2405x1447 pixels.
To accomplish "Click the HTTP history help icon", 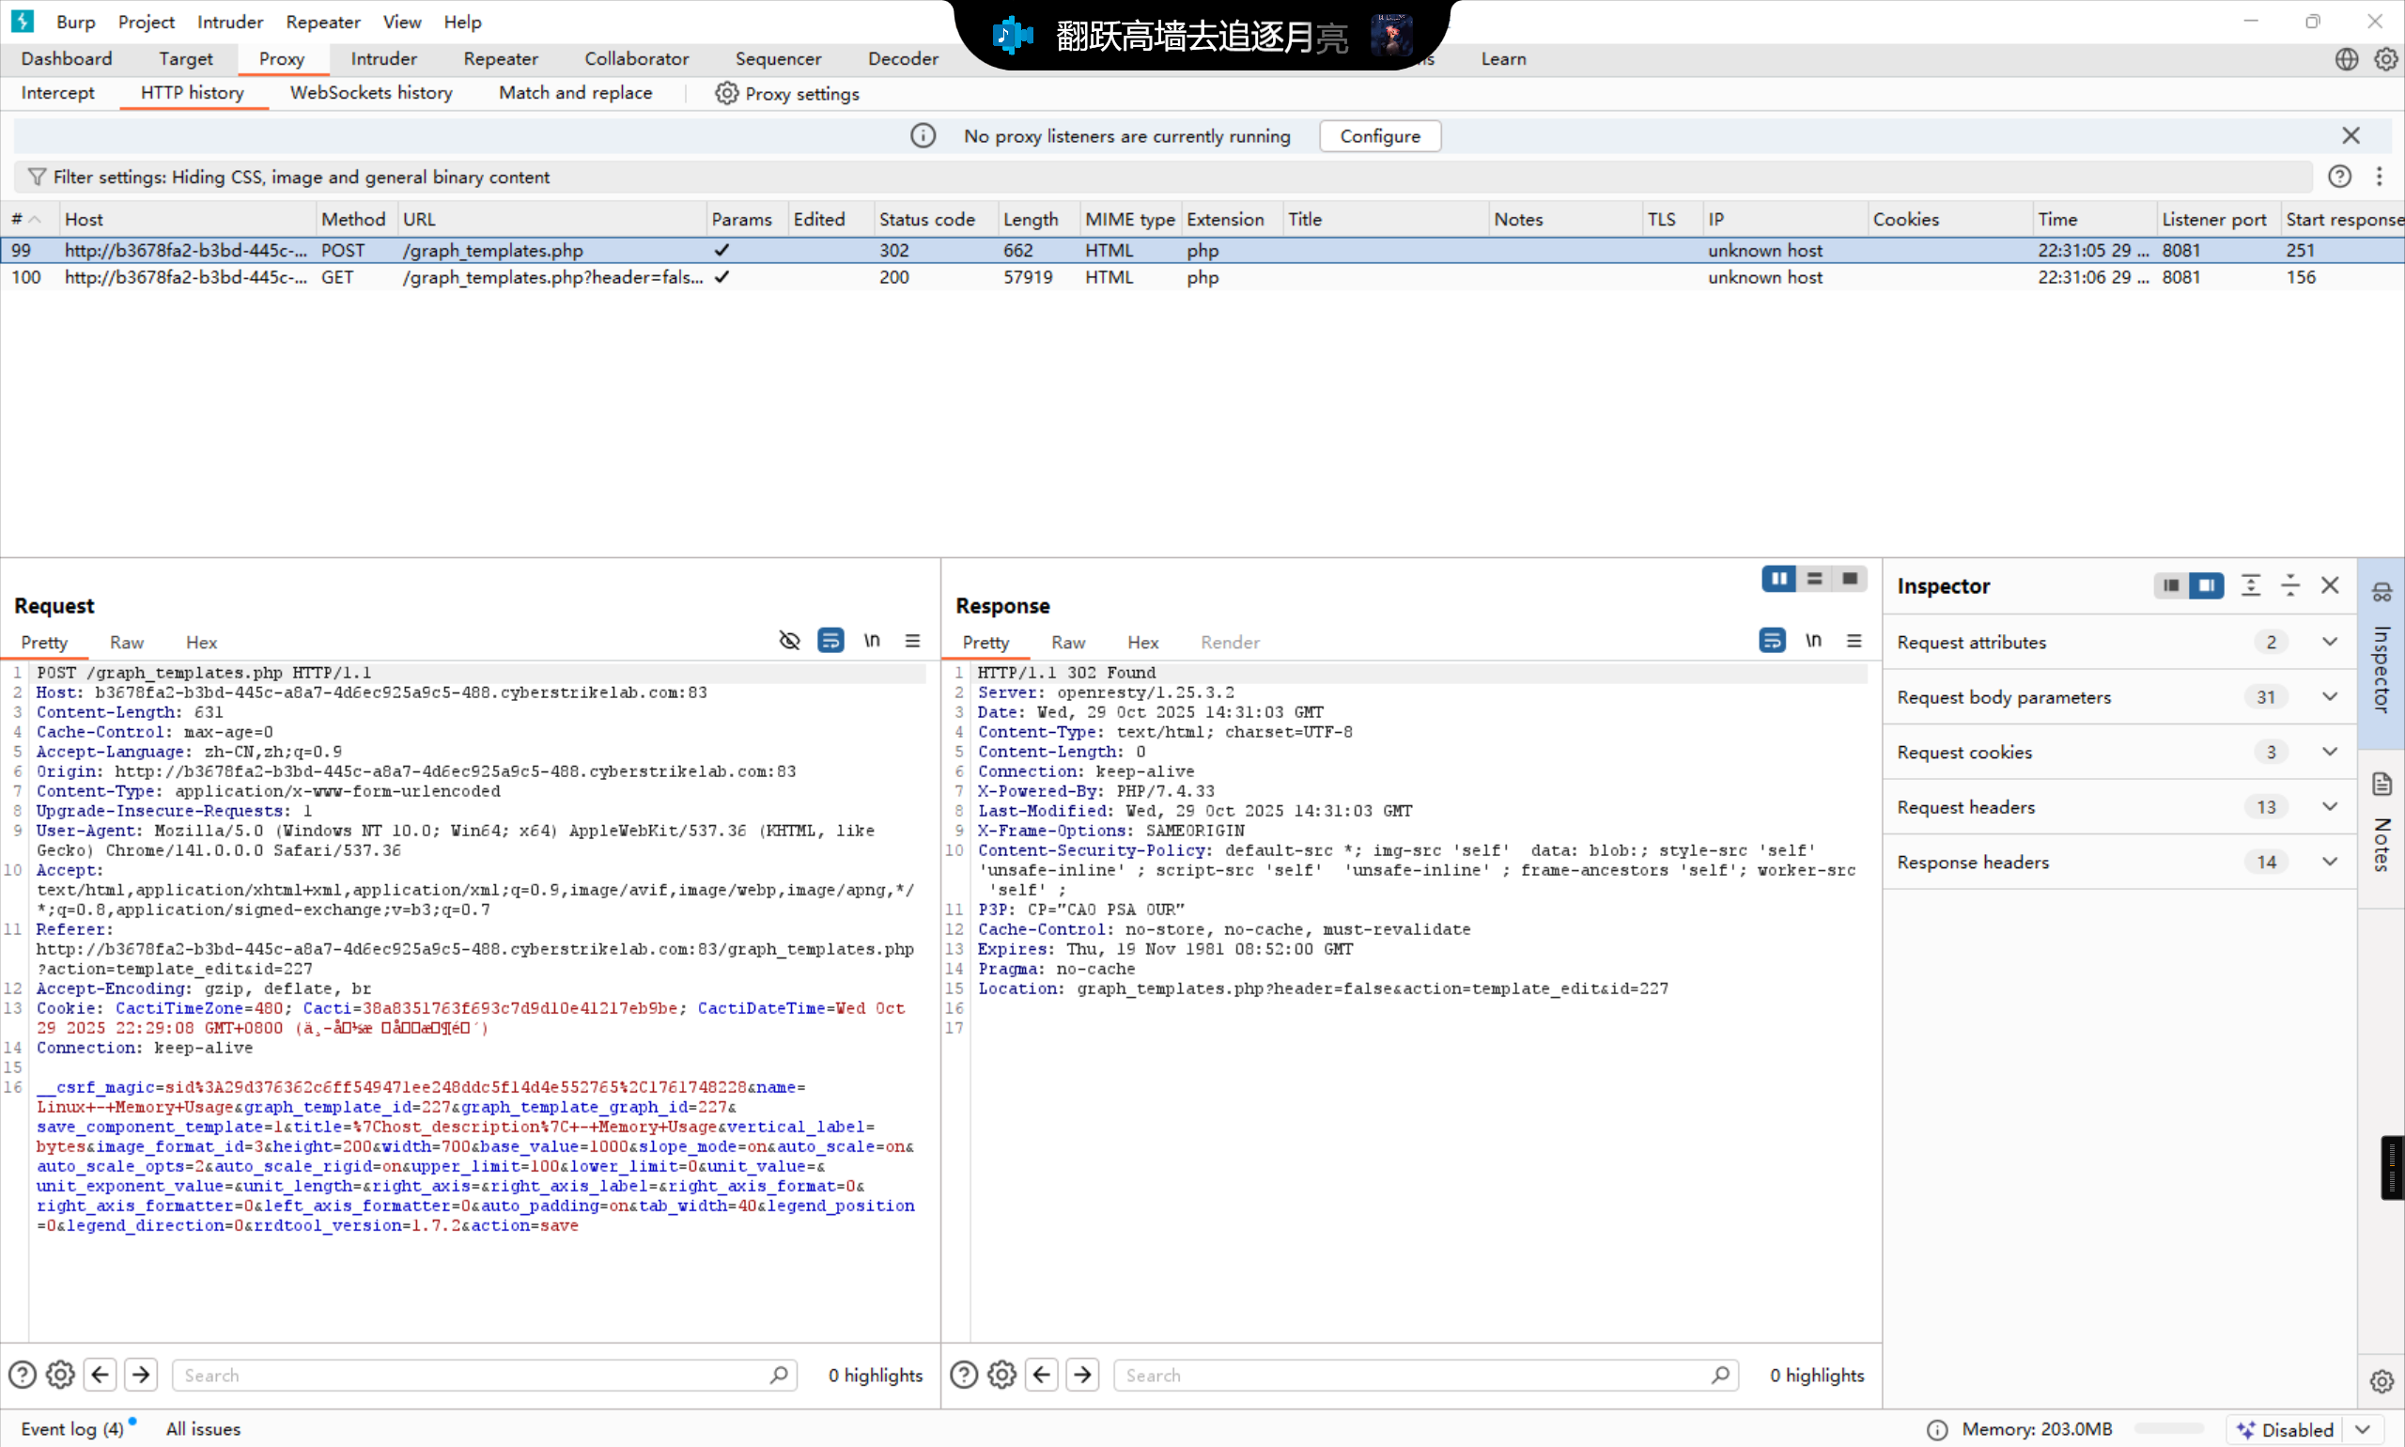I will 2338,177.
